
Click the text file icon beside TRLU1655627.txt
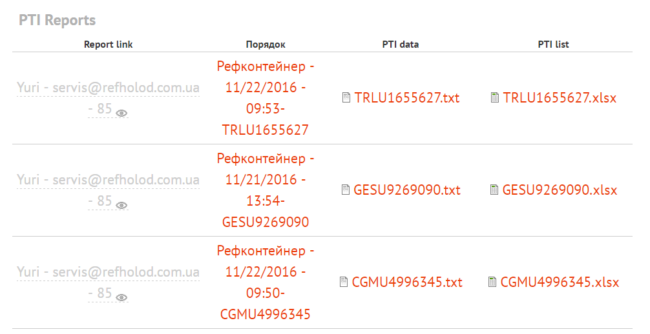click(346, 97)
